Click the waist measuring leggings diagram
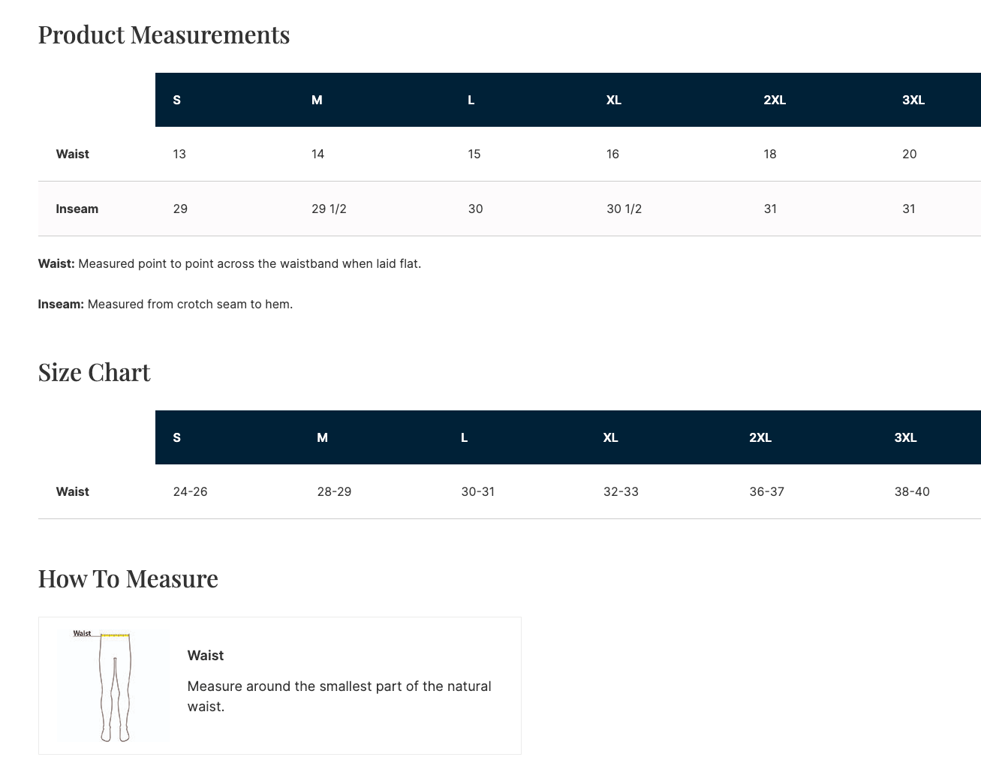Screen dimensions: 981x769 (x=114, y=686)
